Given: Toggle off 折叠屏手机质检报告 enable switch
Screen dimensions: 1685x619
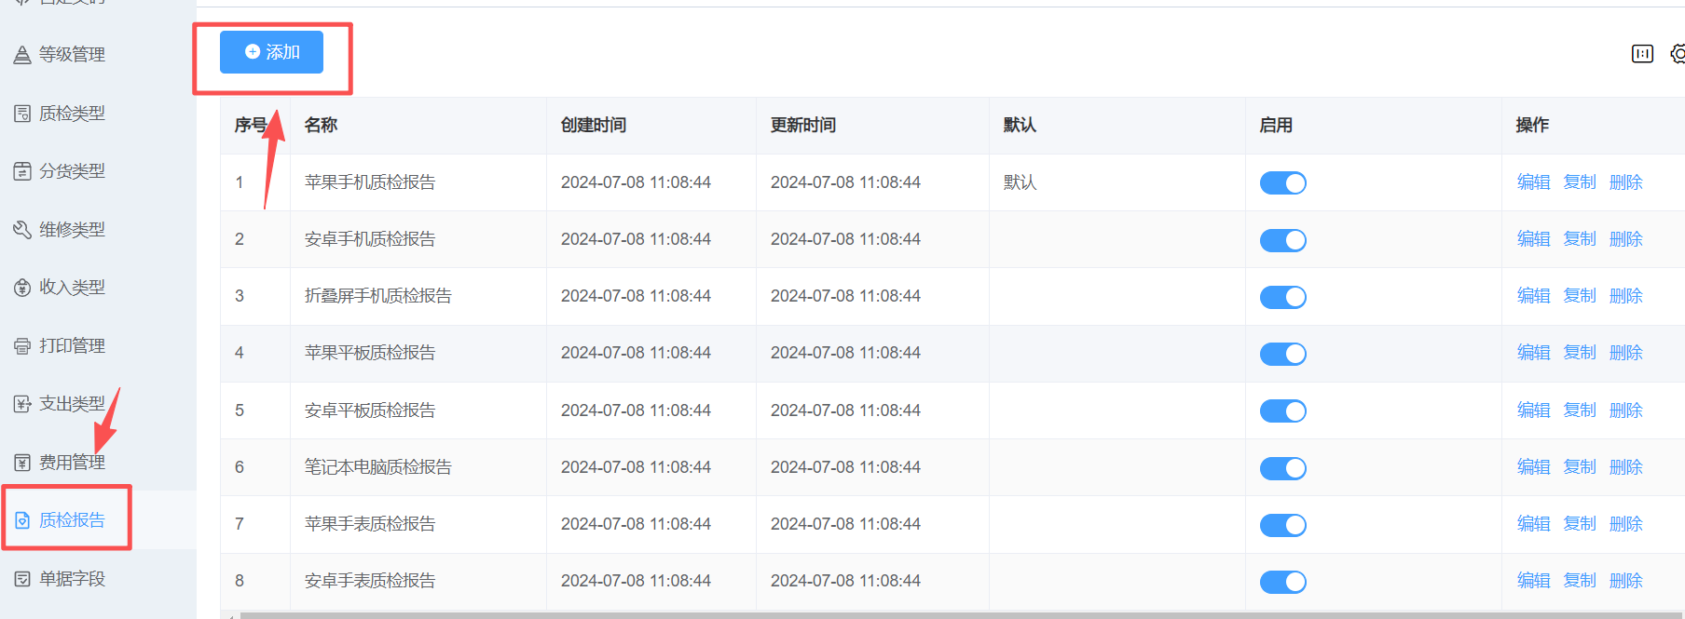Looking at the screenshot, I should (x=1282, y=297).
